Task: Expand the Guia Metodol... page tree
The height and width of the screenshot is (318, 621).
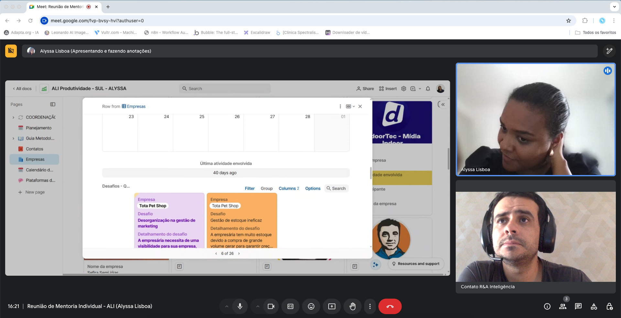Action: (x=13, y=138)
